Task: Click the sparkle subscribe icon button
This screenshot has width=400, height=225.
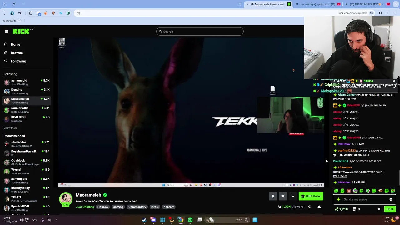Action: tap(293, 196)
